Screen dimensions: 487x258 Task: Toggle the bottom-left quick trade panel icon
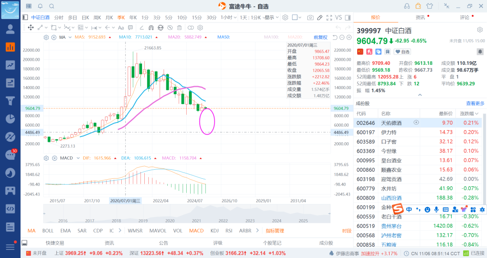(x=24, y=243)
